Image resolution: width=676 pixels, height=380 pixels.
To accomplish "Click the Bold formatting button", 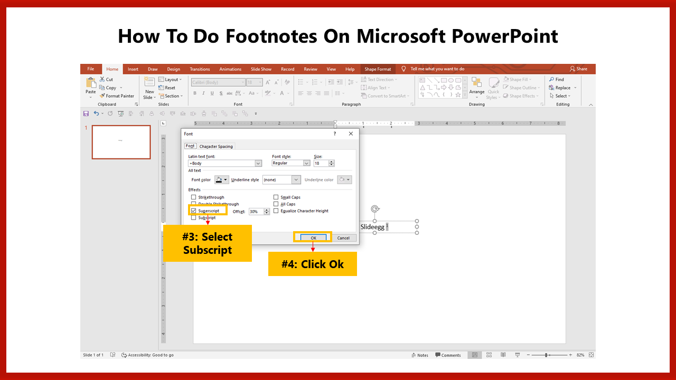I will pos(195,93).
